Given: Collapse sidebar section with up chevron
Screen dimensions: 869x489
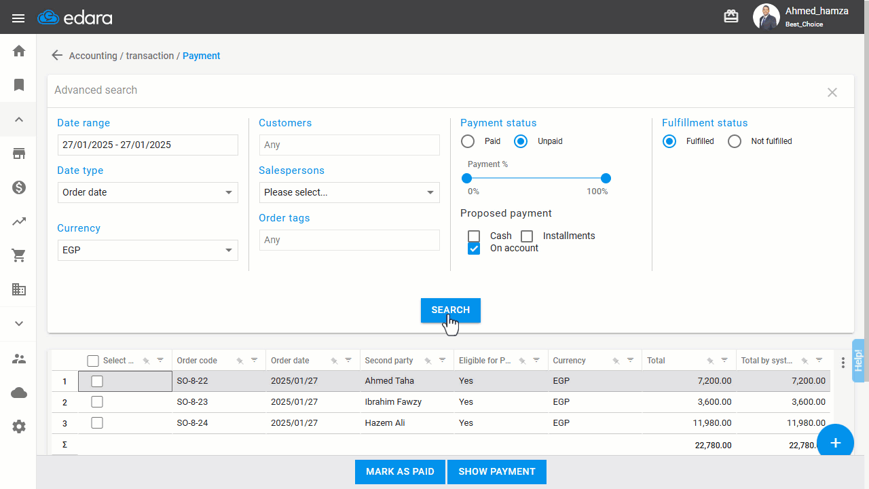Looking at the screenshot, I should (x=19, y=120).
